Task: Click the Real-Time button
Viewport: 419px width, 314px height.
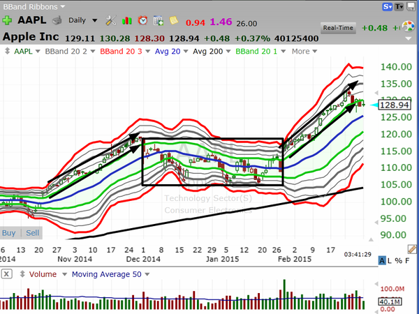Action: (338, 28)
